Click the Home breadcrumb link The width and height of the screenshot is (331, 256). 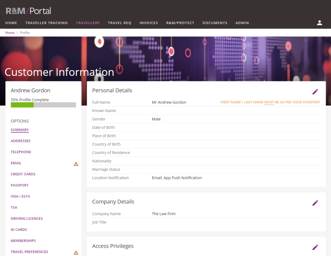coord(10,33)
